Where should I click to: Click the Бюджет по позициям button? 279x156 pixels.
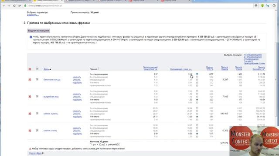(38, 31)
